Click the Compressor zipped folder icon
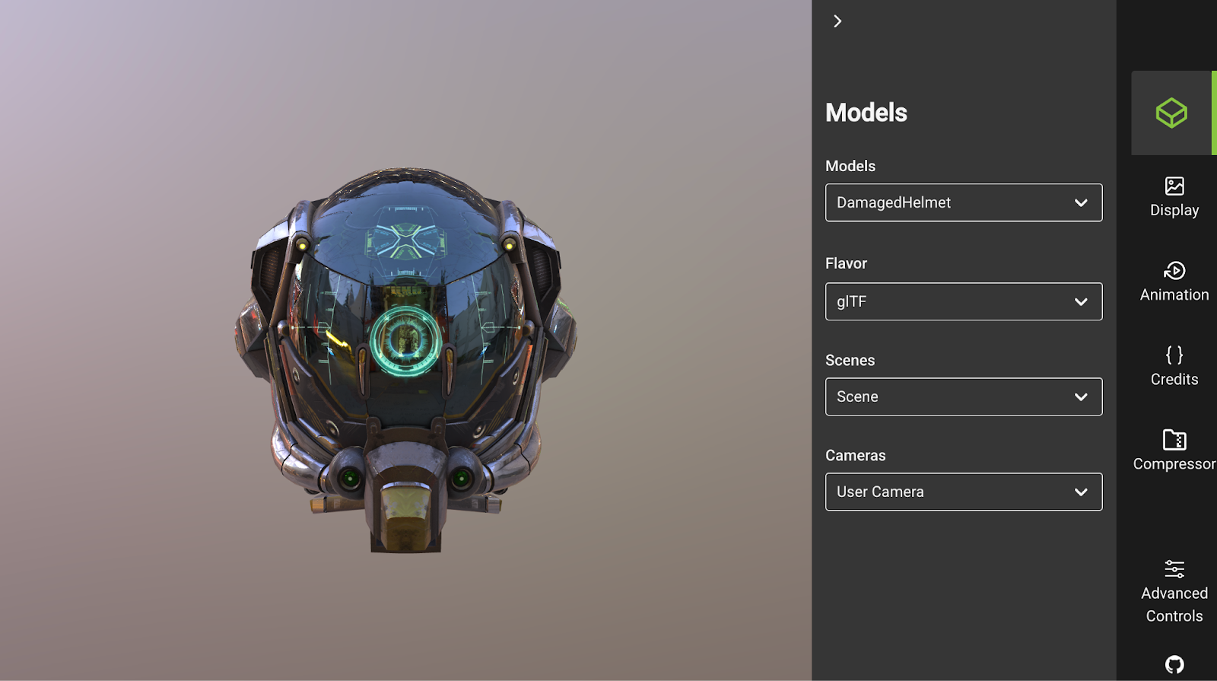The image size is (1217, 681). (1174, 440)
